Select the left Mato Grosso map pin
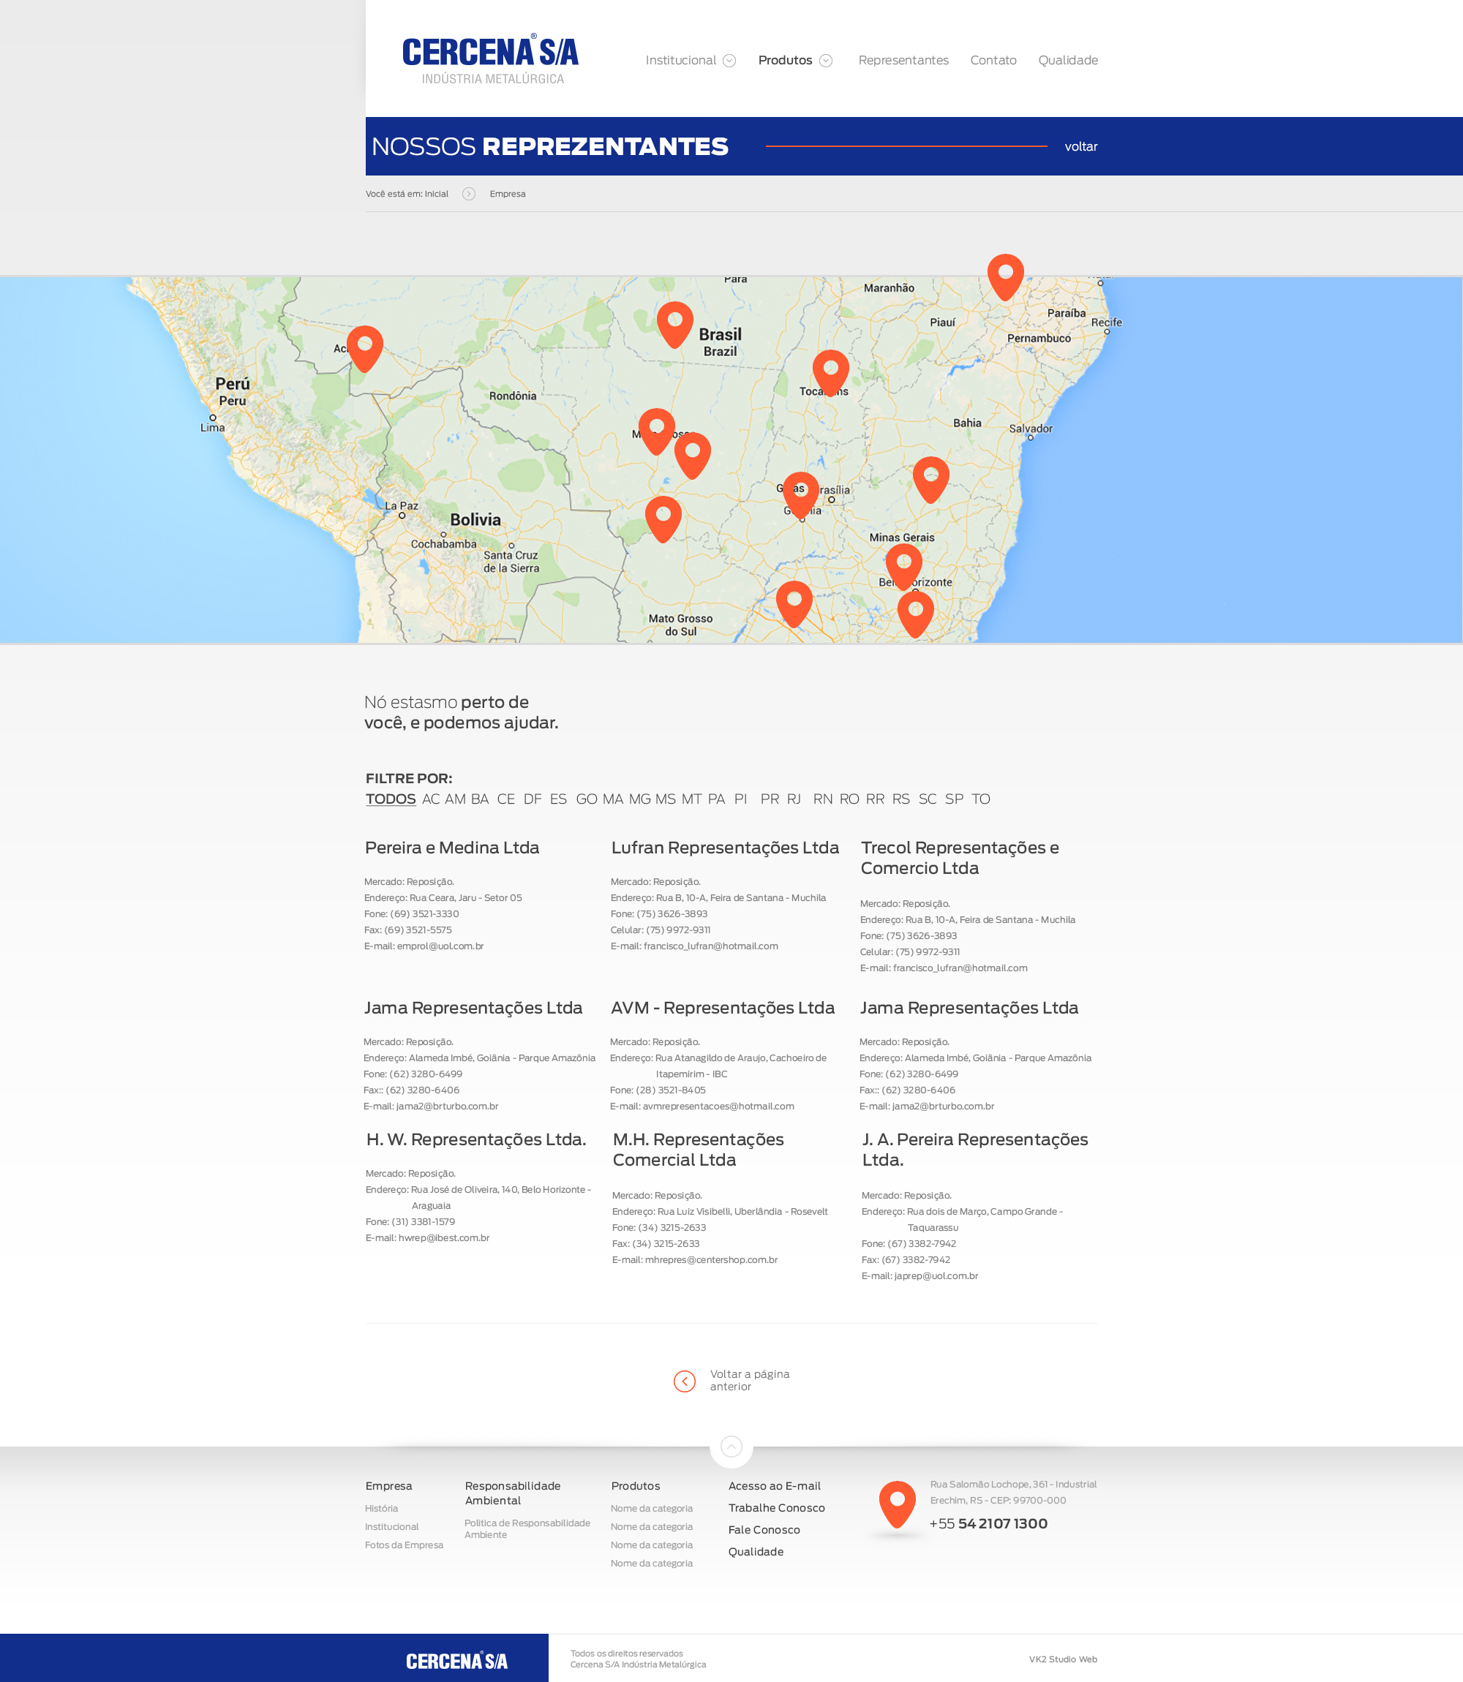Viewport: 1463px width, 1682px height. 656,431
